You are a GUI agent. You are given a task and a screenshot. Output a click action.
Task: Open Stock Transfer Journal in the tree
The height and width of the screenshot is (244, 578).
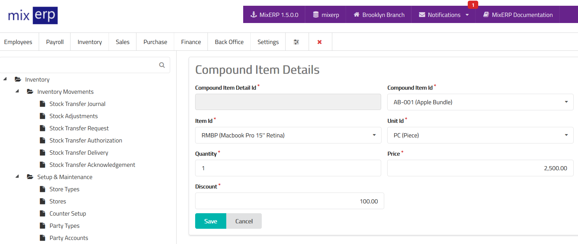pos(77,104)
